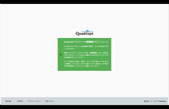Click the Solutions text in the logo
This screenshot has height=109, width=169.
coord(91,31)
